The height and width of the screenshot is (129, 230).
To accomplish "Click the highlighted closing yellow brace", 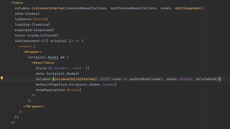I will pyautogui.click(x=220, y=79).
